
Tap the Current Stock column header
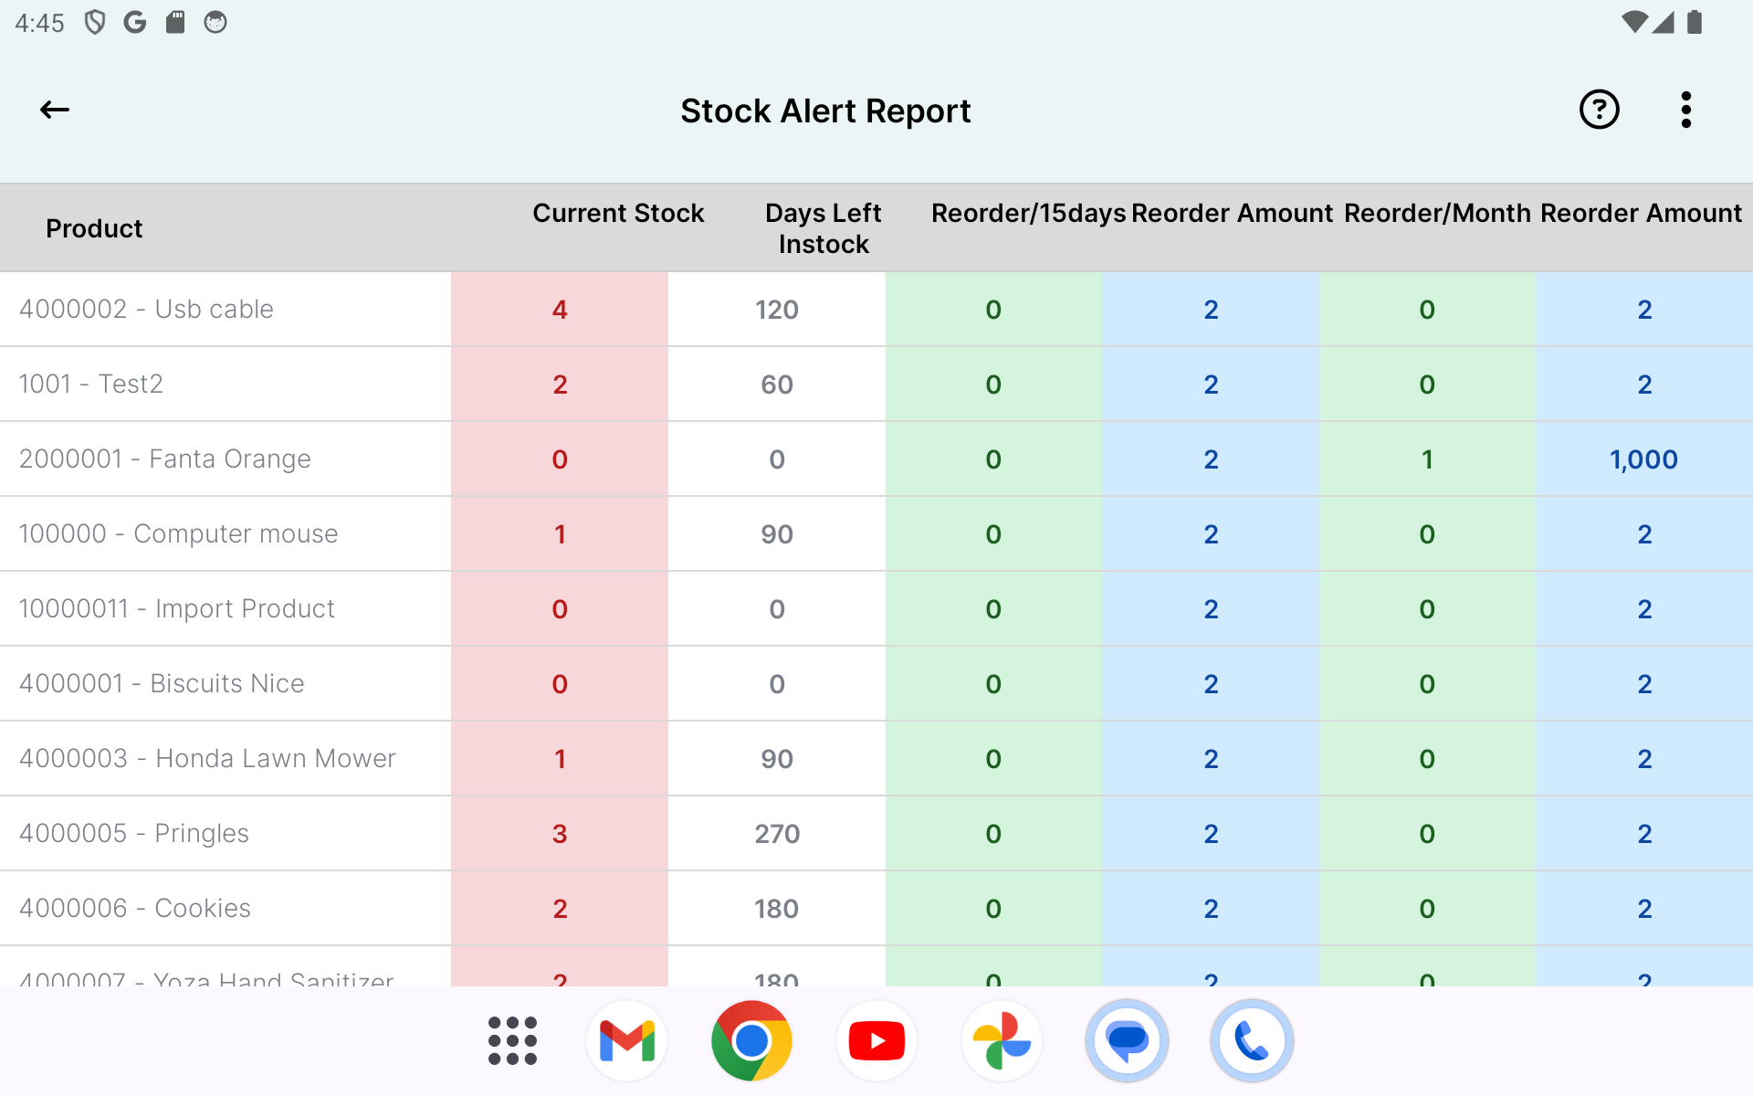click(x=618, y=213)
